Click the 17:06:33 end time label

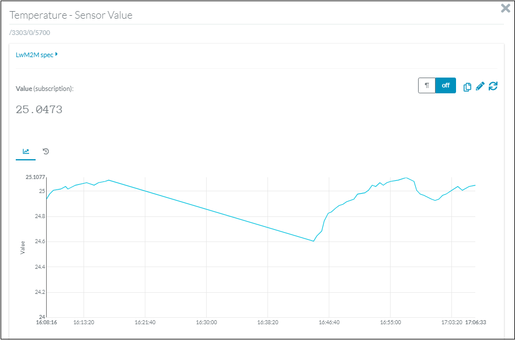coord(475,322)
